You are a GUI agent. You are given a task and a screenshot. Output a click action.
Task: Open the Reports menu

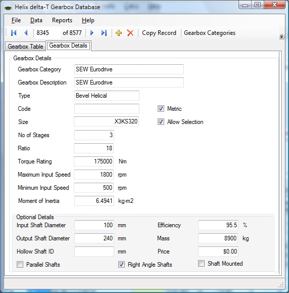(62, 20)
